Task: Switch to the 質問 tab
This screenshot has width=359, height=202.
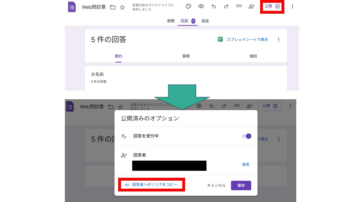Action: click(171, 21)
